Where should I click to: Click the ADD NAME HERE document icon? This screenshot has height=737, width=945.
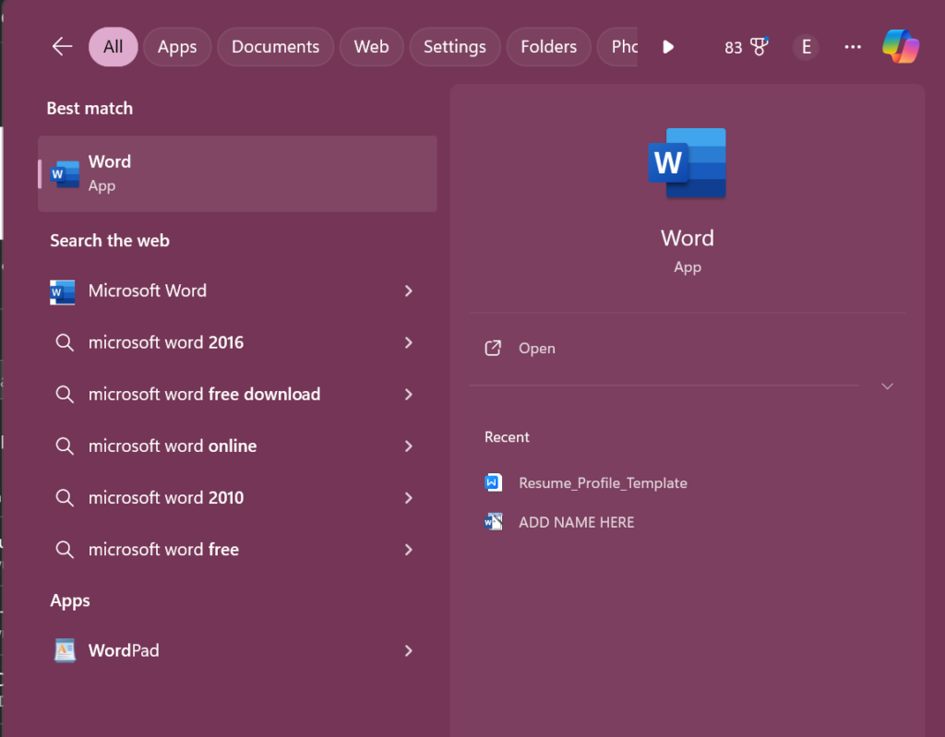493,522
